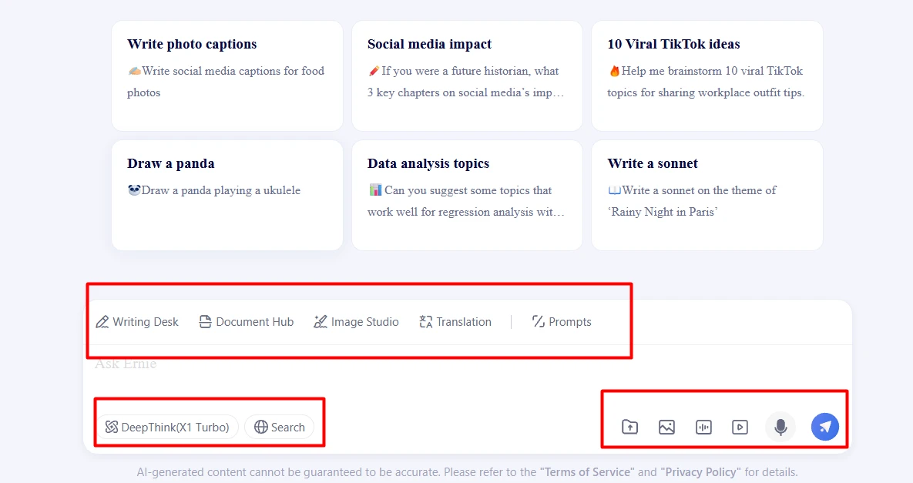Click in the Ask Ernie input field

tap(468, 372)
